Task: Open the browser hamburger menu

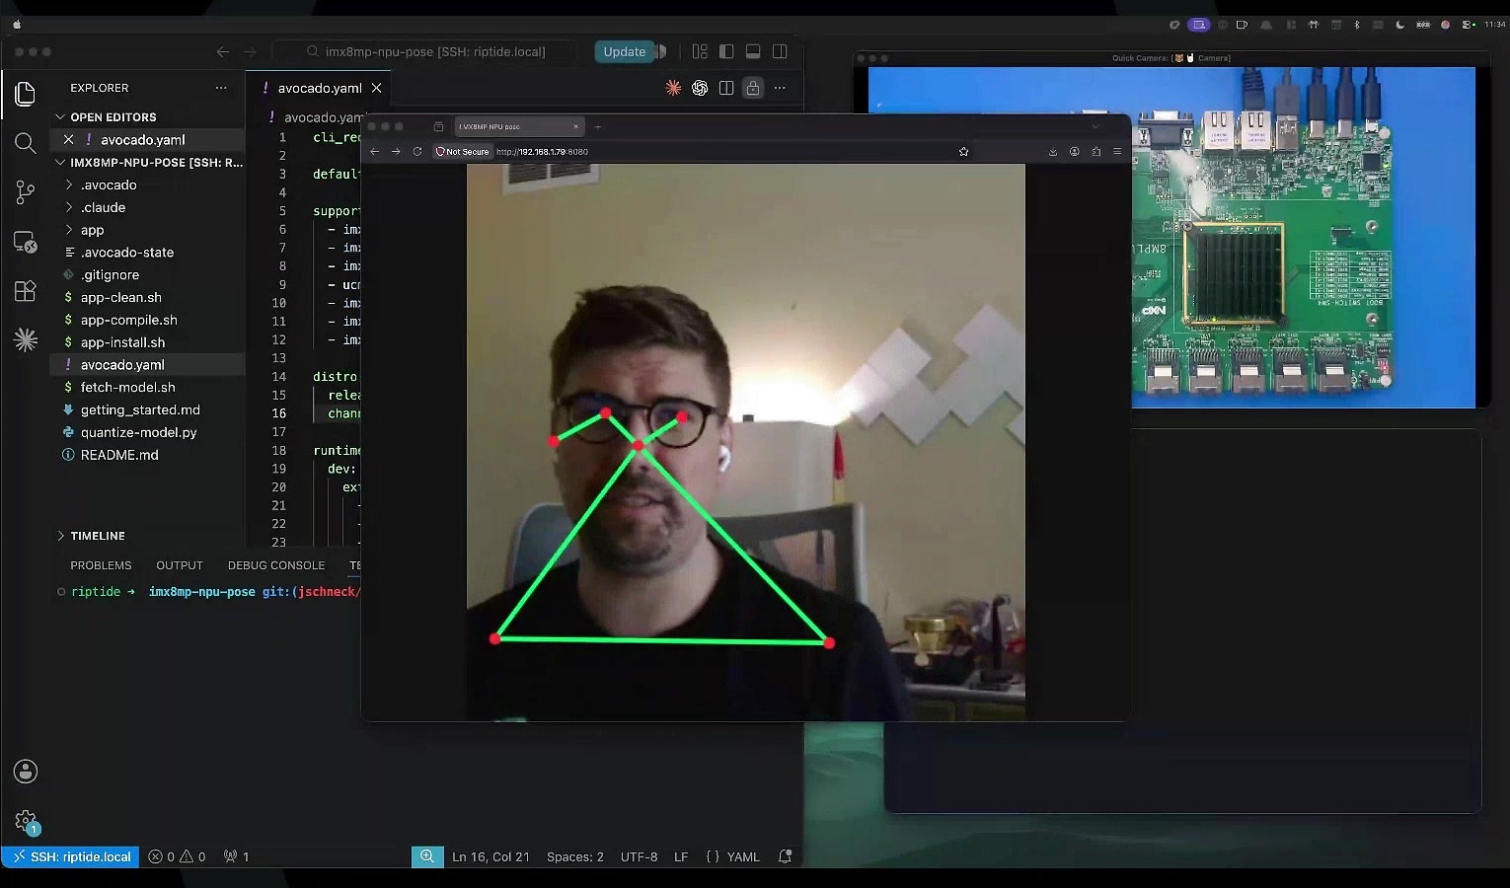Action: (x=1117, y=151)
